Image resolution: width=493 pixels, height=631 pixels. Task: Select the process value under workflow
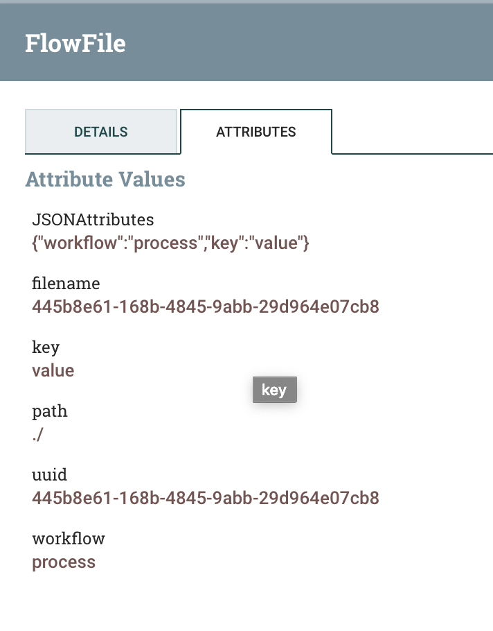click(x=64, y=562)
